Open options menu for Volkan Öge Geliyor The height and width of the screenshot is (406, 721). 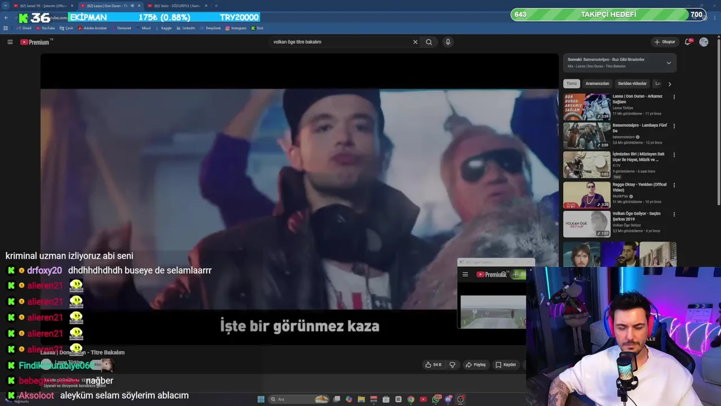click(x=674, y=214)
